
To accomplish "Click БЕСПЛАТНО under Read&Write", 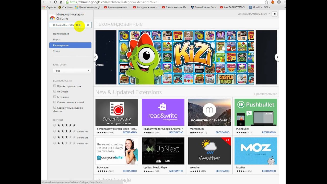I will point(176,133).
